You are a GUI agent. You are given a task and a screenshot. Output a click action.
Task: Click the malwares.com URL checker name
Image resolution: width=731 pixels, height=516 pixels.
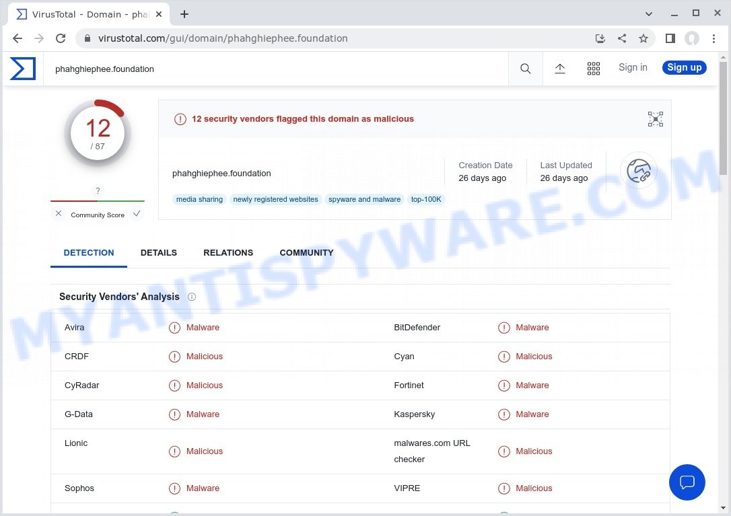tap(432, 451)
